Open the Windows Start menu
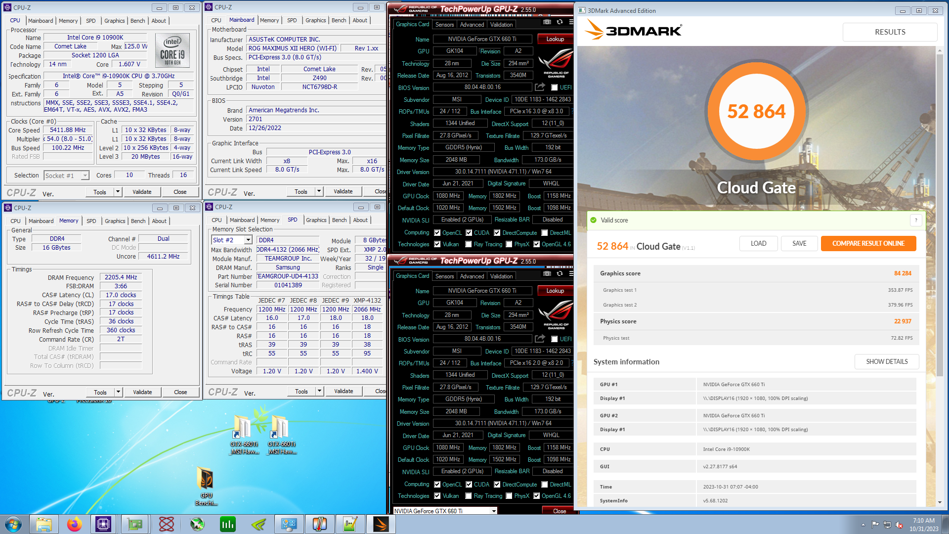Image resolution: width=949 pixels, height=534 pixels. [x=13, y=524]
